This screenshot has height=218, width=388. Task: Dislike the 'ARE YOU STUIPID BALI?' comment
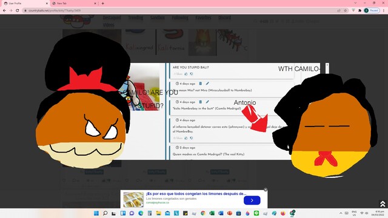point(192,74)
